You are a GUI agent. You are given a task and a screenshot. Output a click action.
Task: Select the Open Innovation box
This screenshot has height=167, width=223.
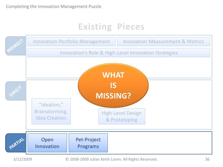pos(47,143)
